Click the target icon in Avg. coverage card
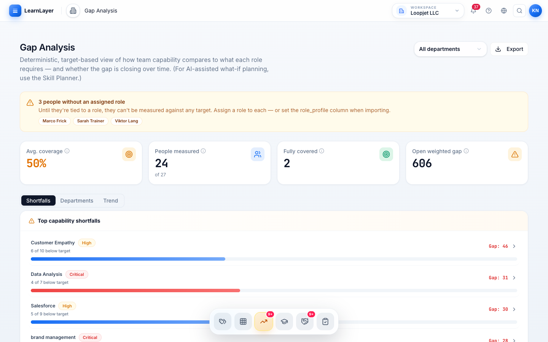The width and height of the screenshot is (548, 342). [x=129, y=154]
